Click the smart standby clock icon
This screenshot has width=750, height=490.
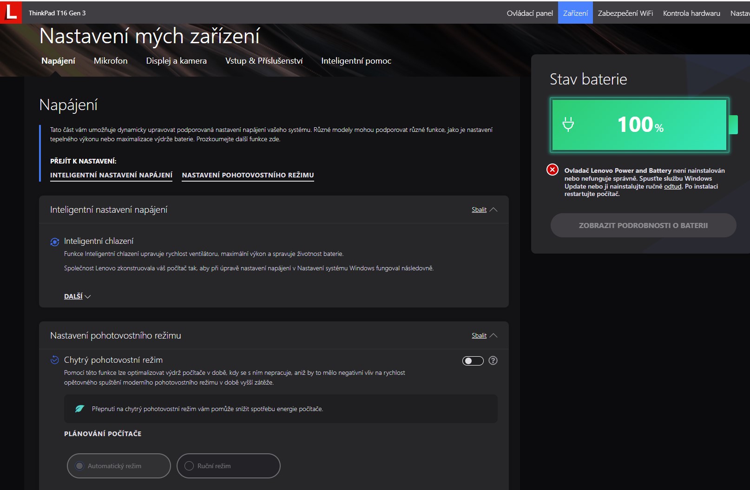(55, 360)
